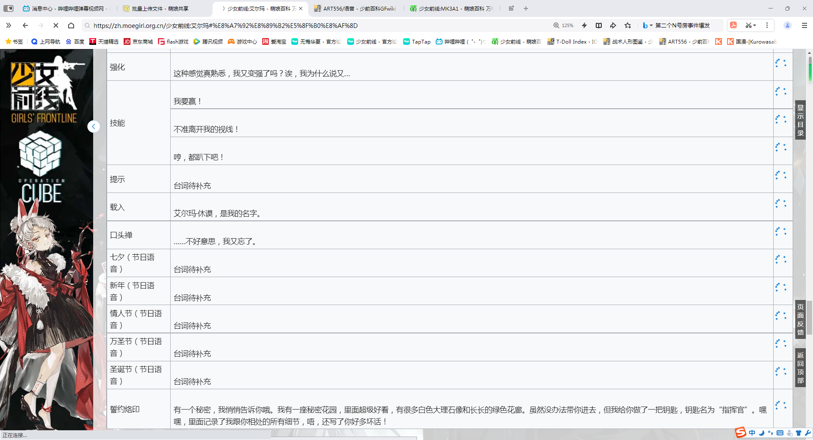Image resolution: width=813 pixels, height=440 pixels.
Task: Click the lightning speed mode icon
Action: (x=584, y=25)
